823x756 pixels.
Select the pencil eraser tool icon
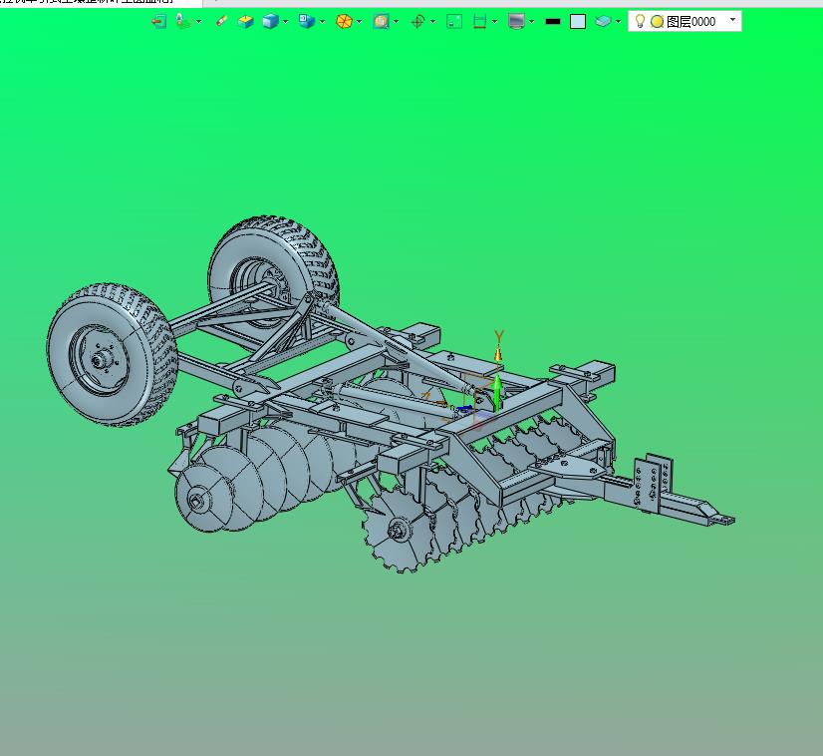(x=221, y=22)
